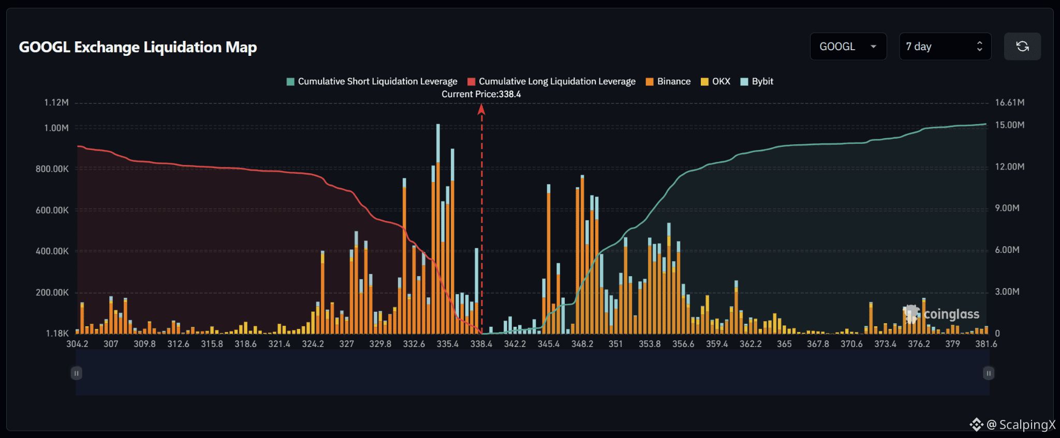Click the 351 price axis label
Image resolution: width=1060 pixels, height=438 pixels.
(x=616, y=344)
